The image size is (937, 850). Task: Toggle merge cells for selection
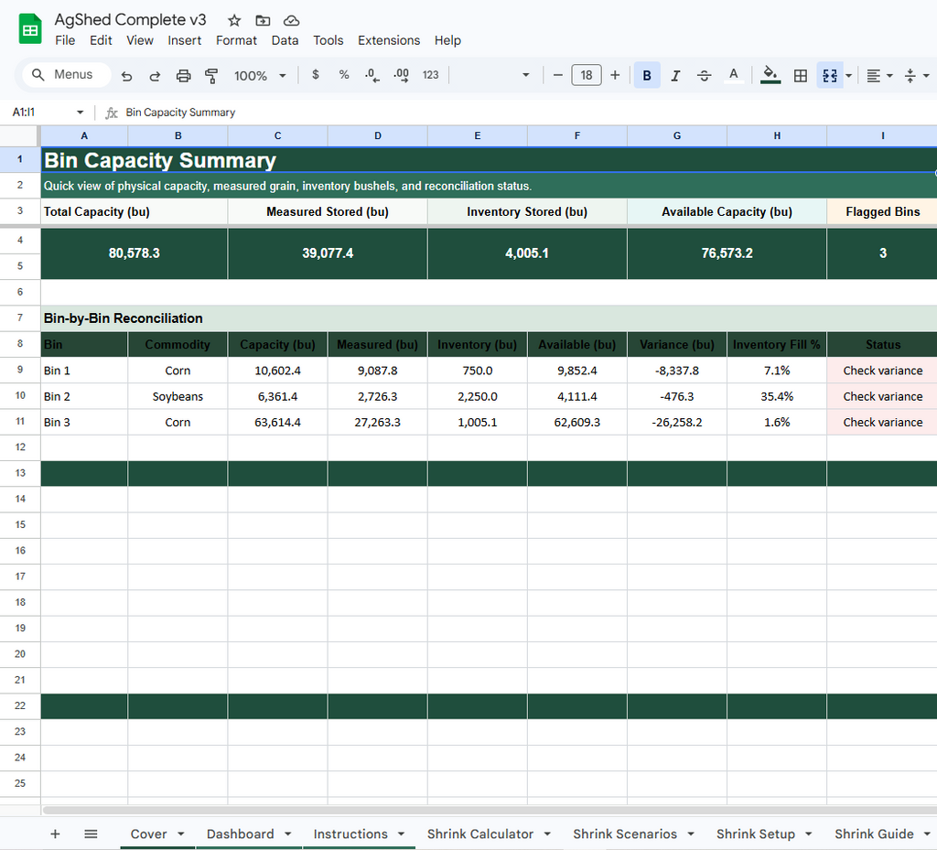[x=829, y=75]
